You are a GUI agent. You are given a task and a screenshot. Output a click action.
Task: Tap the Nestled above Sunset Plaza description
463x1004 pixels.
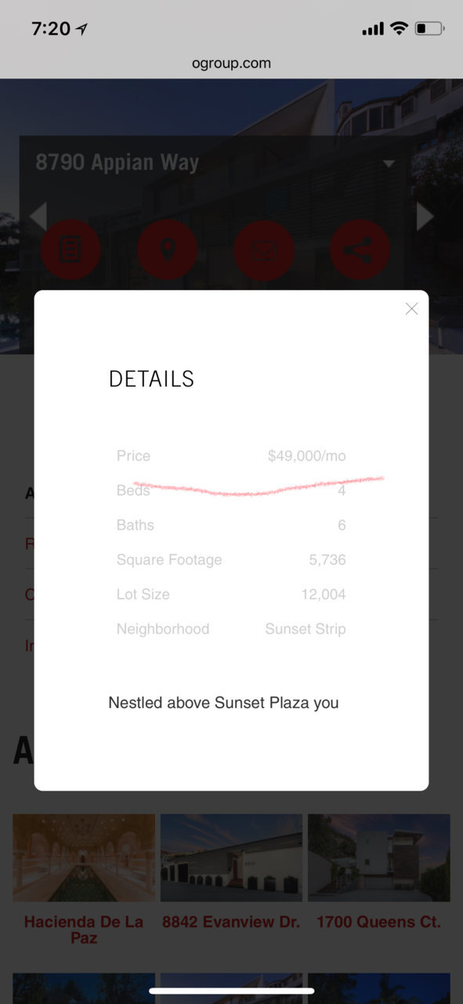point(223,703)
